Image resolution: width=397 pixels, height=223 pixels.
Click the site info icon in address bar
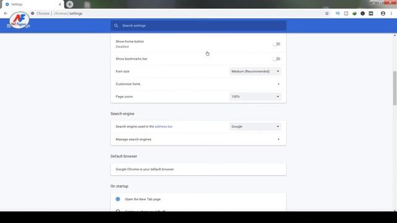[32, 14]
